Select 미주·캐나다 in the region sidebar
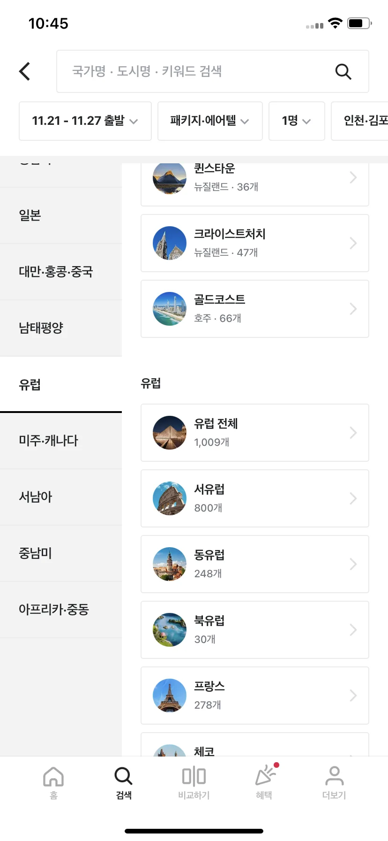388x841 pixels. (61, 441)
